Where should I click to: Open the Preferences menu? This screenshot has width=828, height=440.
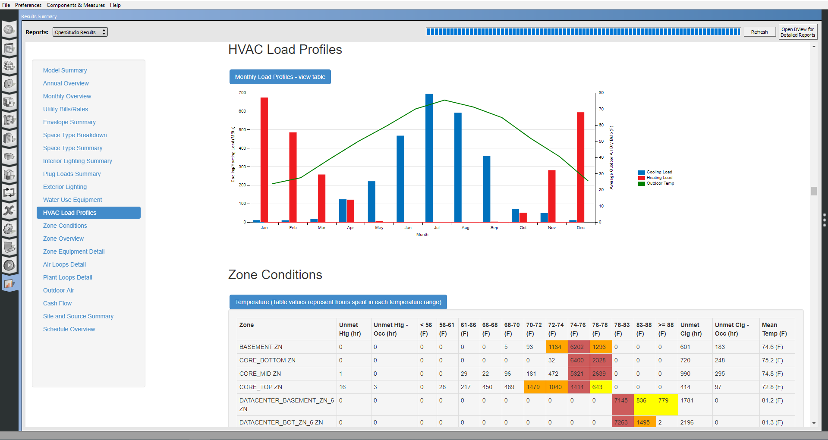(28, 5)
